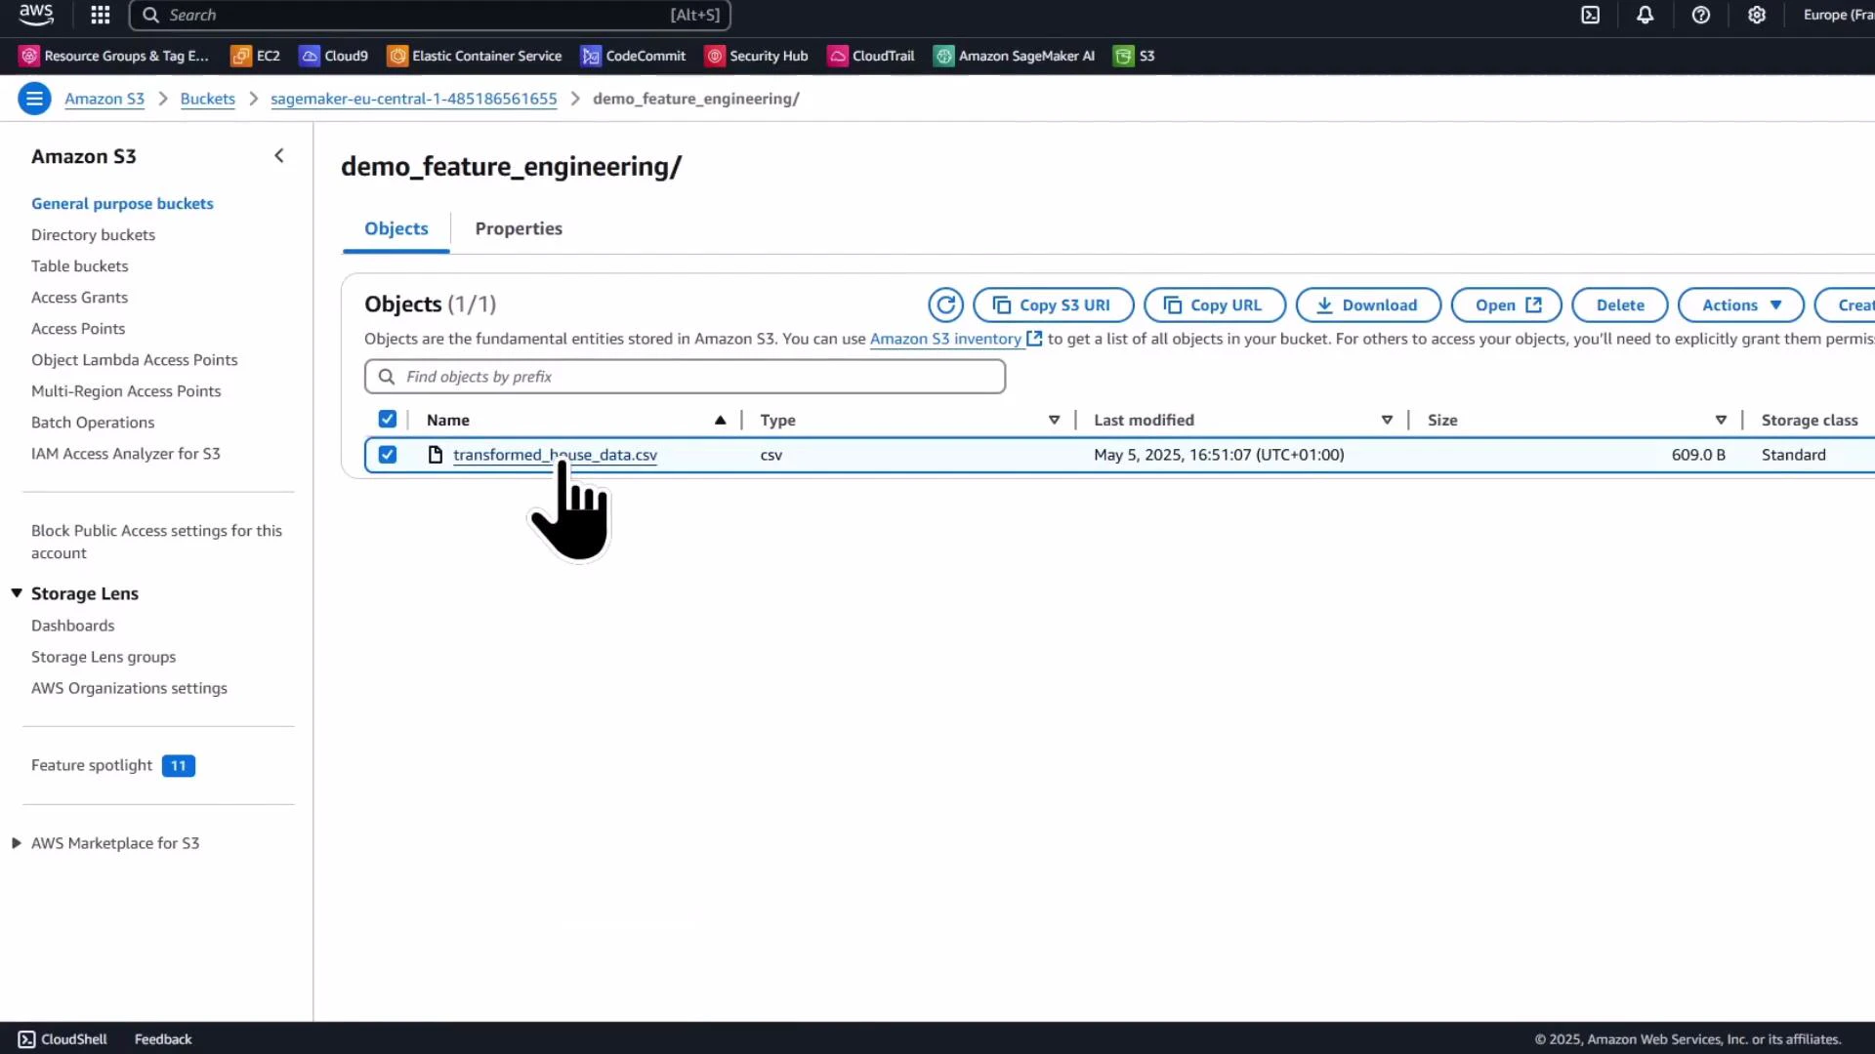Open the transformed_house_data.csv file link
This screenshot has height=1054, width=1875.
point(555,454)
